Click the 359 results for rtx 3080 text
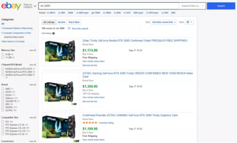This screenshot has width=237, height=143. (x=53, y=28)
